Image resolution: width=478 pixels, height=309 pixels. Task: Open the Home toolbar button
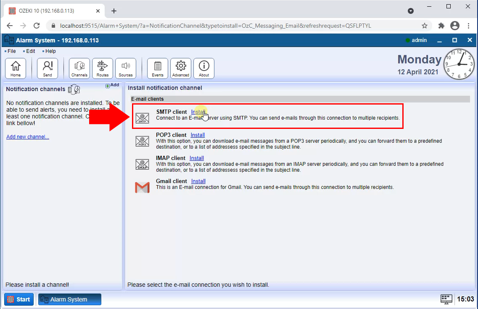tap(16, 68)
